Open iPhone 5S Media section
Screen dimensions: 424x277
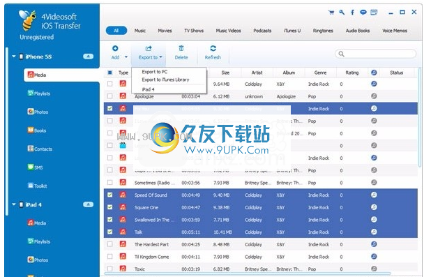point(61,75)
